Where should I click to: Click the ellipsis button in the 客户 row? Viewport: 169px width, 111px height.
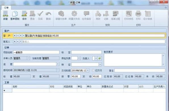click(18, 36)
